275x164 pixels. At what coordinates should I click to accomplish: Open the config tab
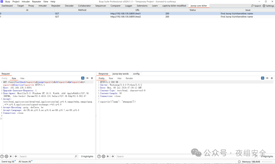[x=136, y=74]
